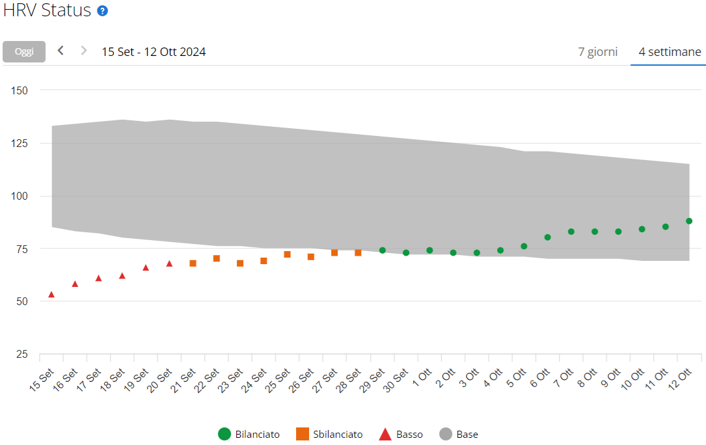Switch to the 7 giorni tab
The width and height of the screenshot is (706, 445).
(597, 52)
